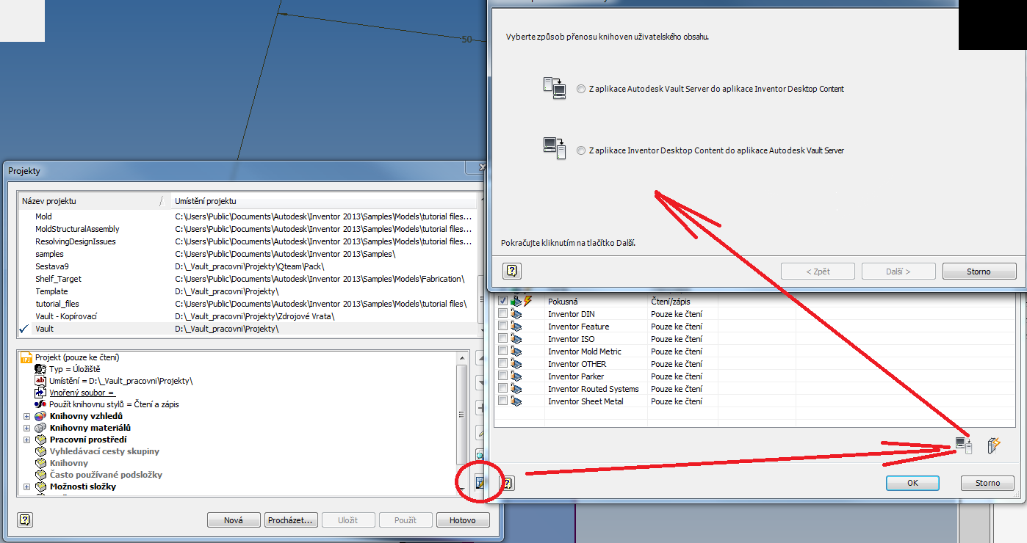Click the Desktop-to-Vault transfer computer icon
The image size is (1027, 543).
[554, 149]
